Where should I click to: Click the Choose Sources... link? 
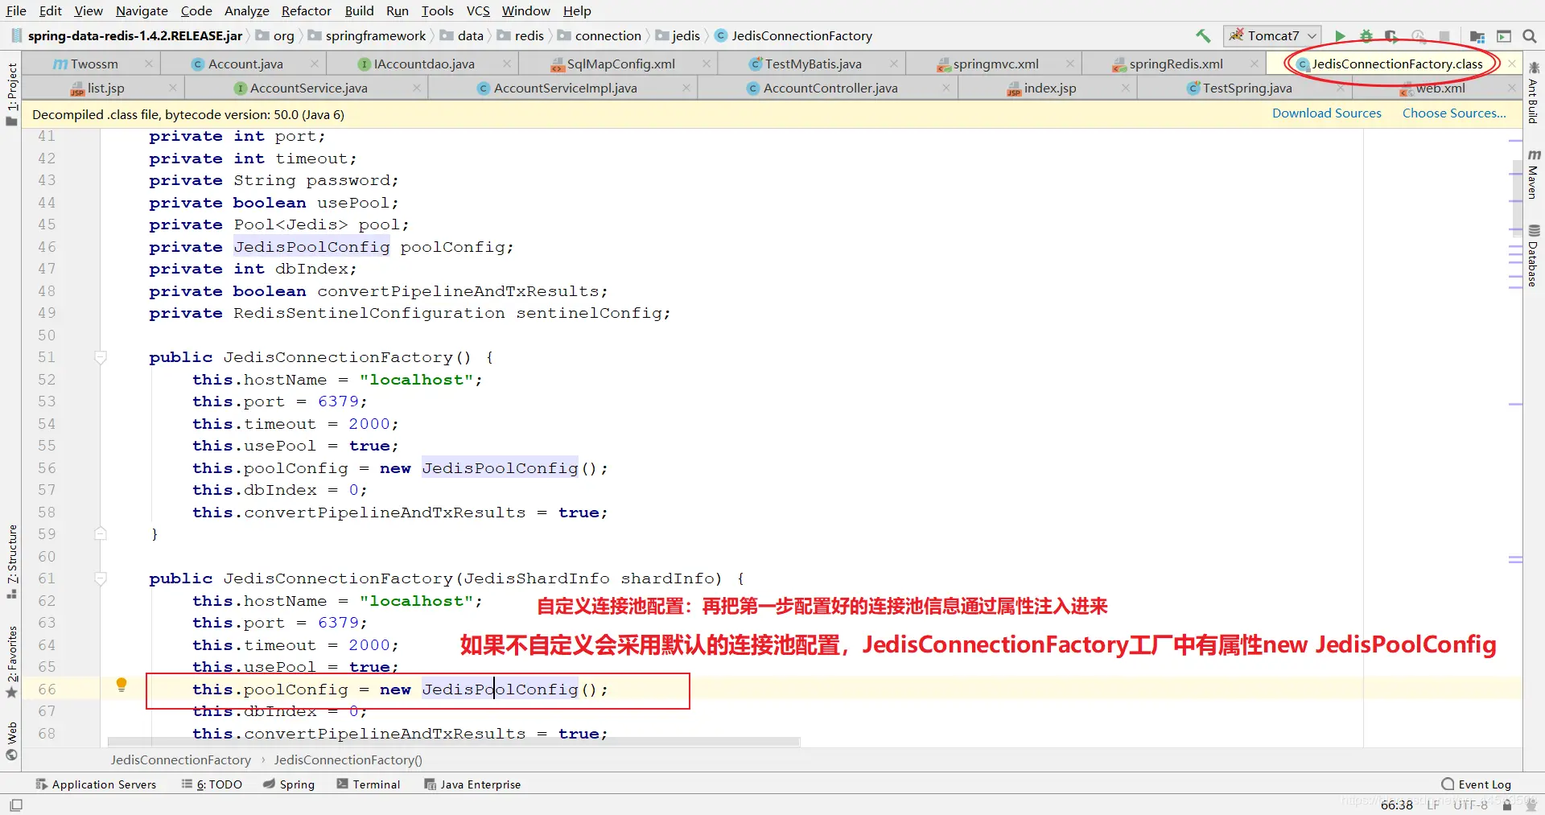(1454, 113)
